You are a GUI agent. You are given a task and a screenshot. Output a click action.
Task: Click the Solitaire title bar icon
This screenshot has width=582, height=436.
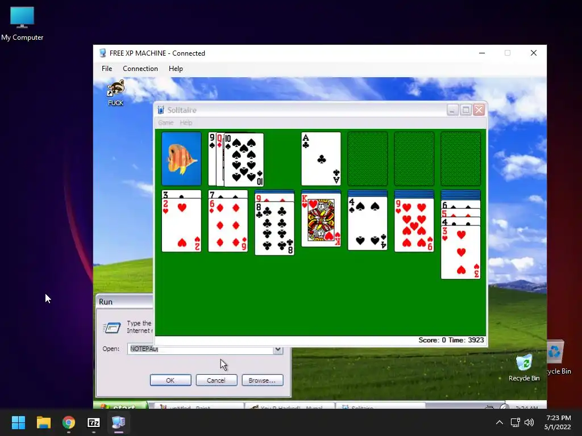[161, 110]
